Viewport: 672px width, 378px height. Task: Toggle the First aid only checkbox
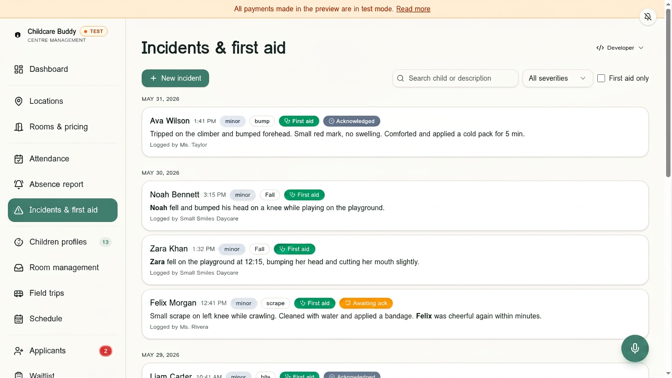pyautogui.click(x=601, y=78)
